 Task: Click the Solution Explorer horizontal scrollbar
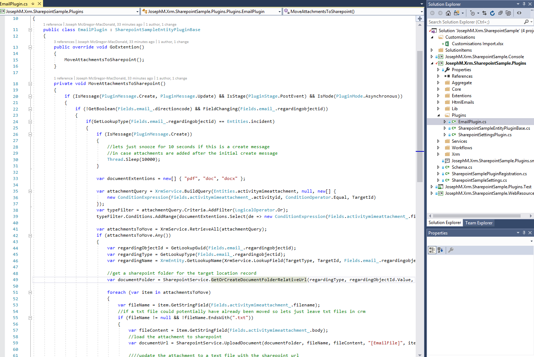pyautogui.click(x=476, y=216)
